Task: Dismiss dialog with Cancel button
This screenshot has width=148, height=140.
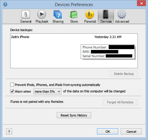Action: (x=131, y=132)
